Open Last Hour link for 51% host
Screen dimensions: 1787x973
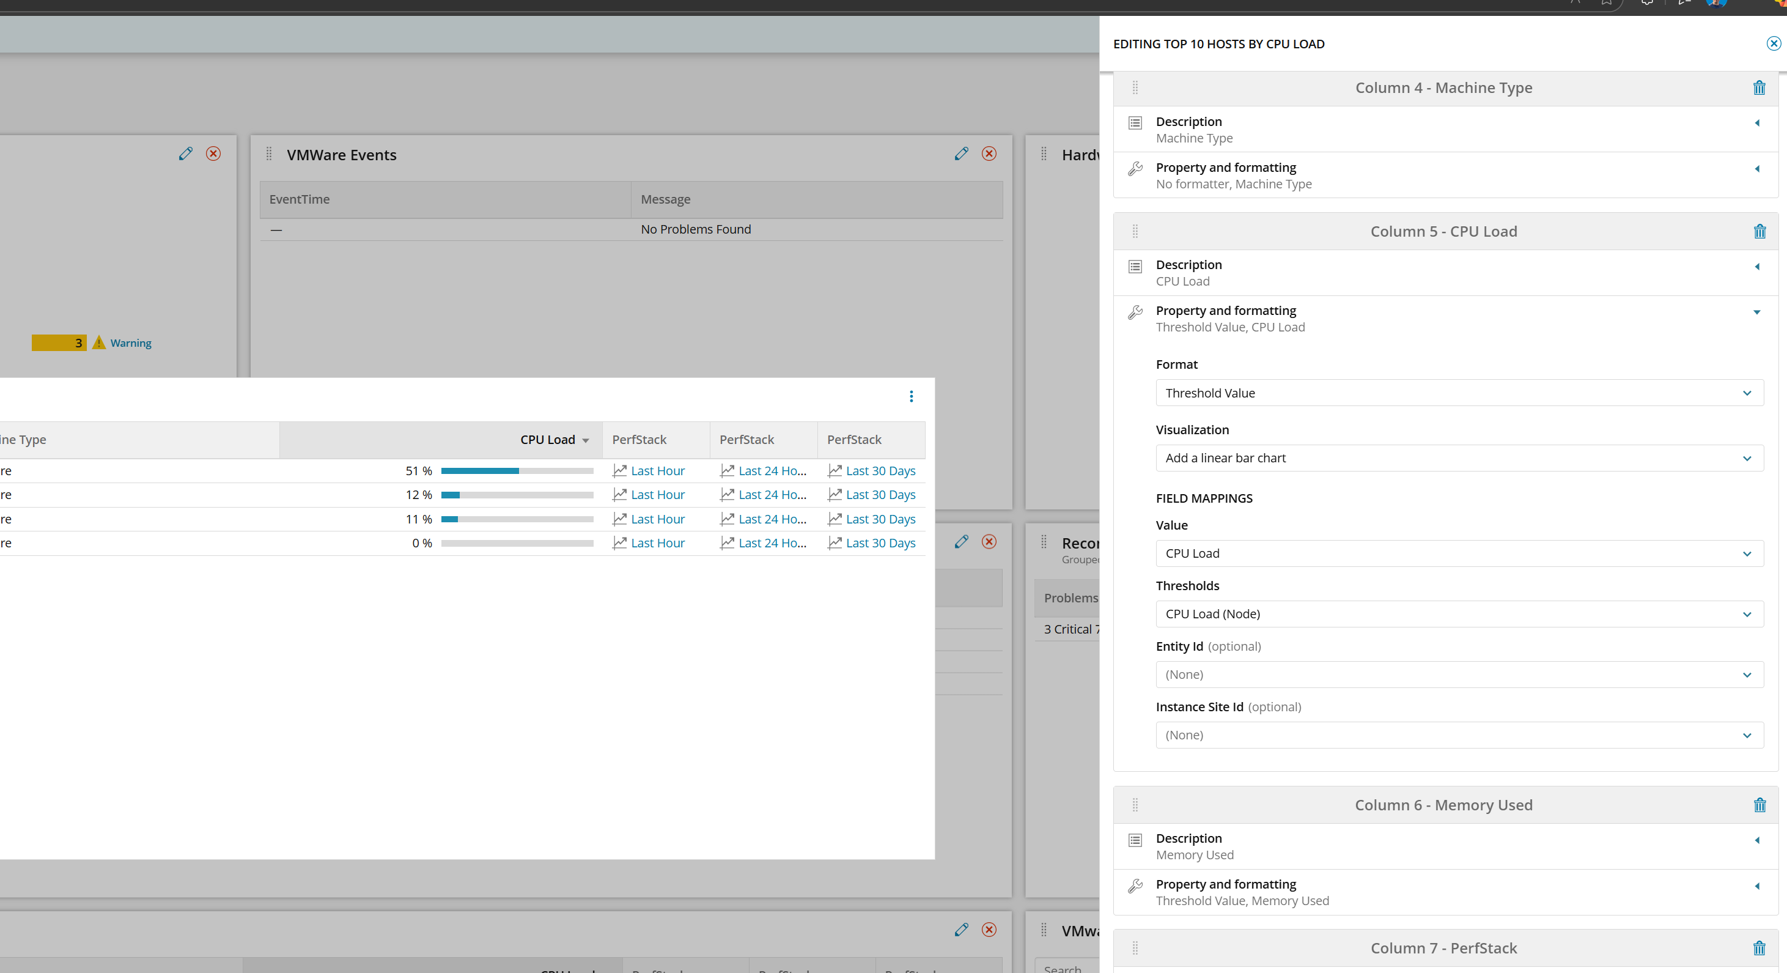pyautogui.click(x=657, y=472)
